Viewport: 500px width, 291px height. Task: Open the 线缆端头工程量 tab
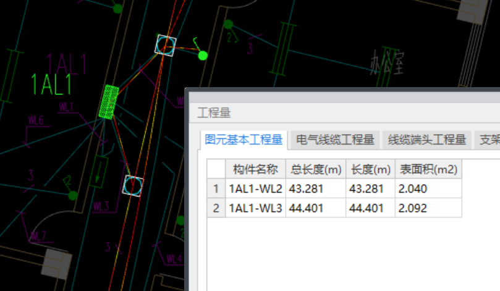(426, 140)
